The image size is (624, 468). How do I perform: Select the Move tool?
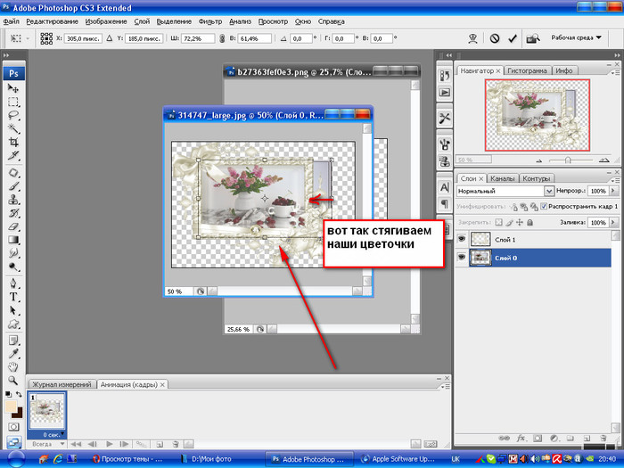[x=13, y=88]
